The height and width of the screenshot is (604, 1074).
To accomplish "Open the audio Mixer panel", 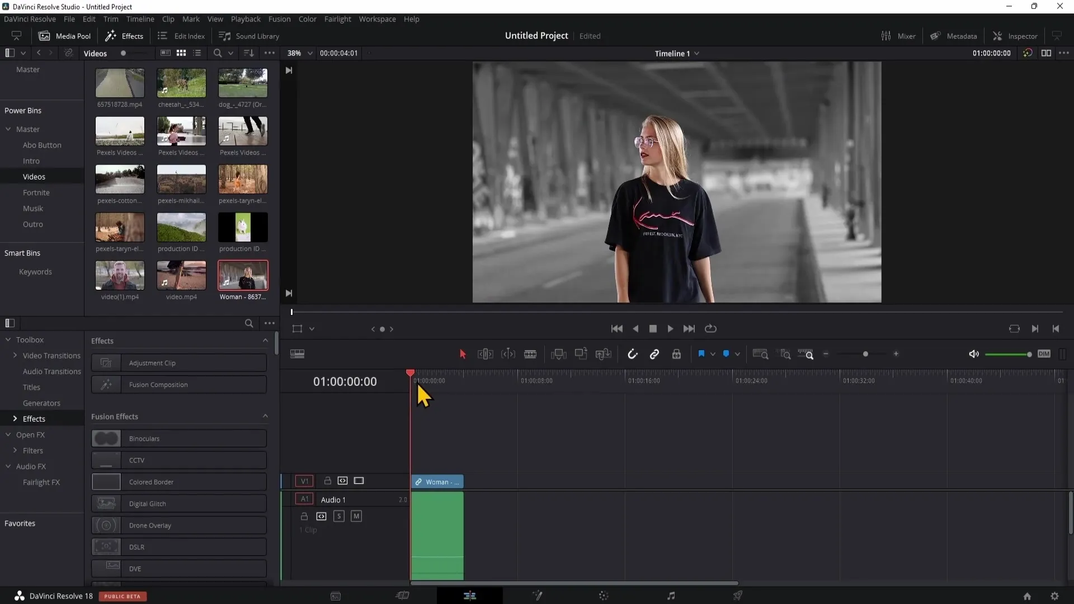I will point(898,36).
